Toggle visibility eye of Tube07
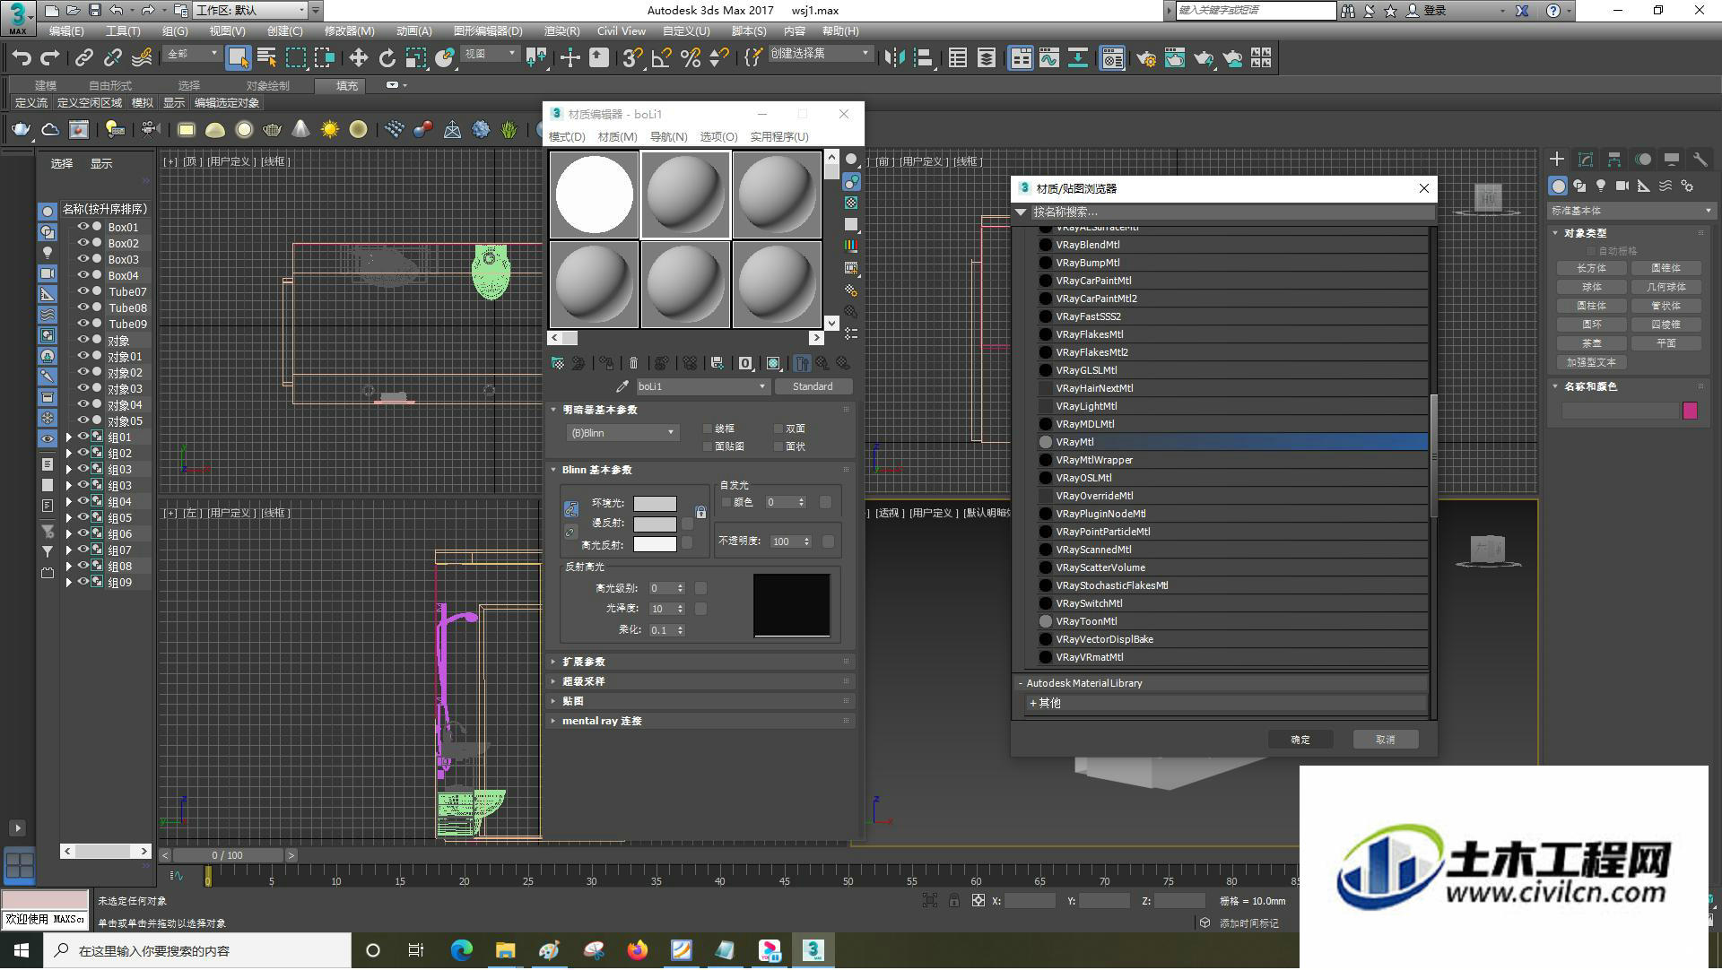Screen dimensions: 1722x970 tap(83, 291)
